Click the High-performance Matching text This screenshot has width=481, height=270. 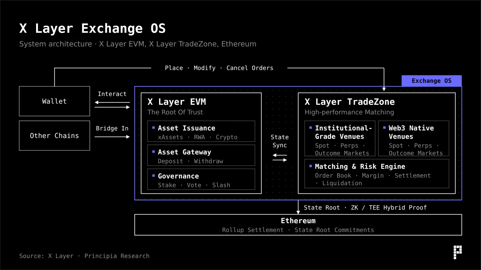click(349, 112)
